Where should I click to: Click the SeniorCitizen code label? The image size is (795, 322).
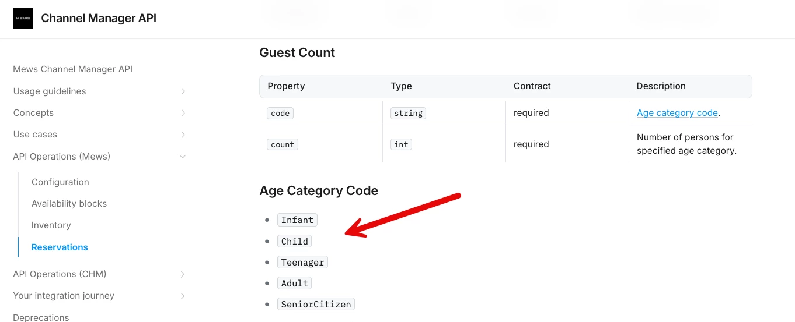[x=316, y=305]
